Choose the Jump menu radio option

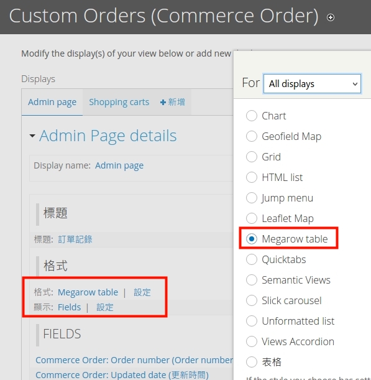pos(252,198)
